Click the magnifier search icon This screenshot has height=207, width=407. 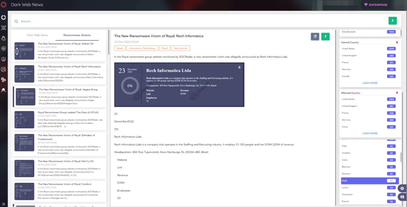[x=16, y=21]
